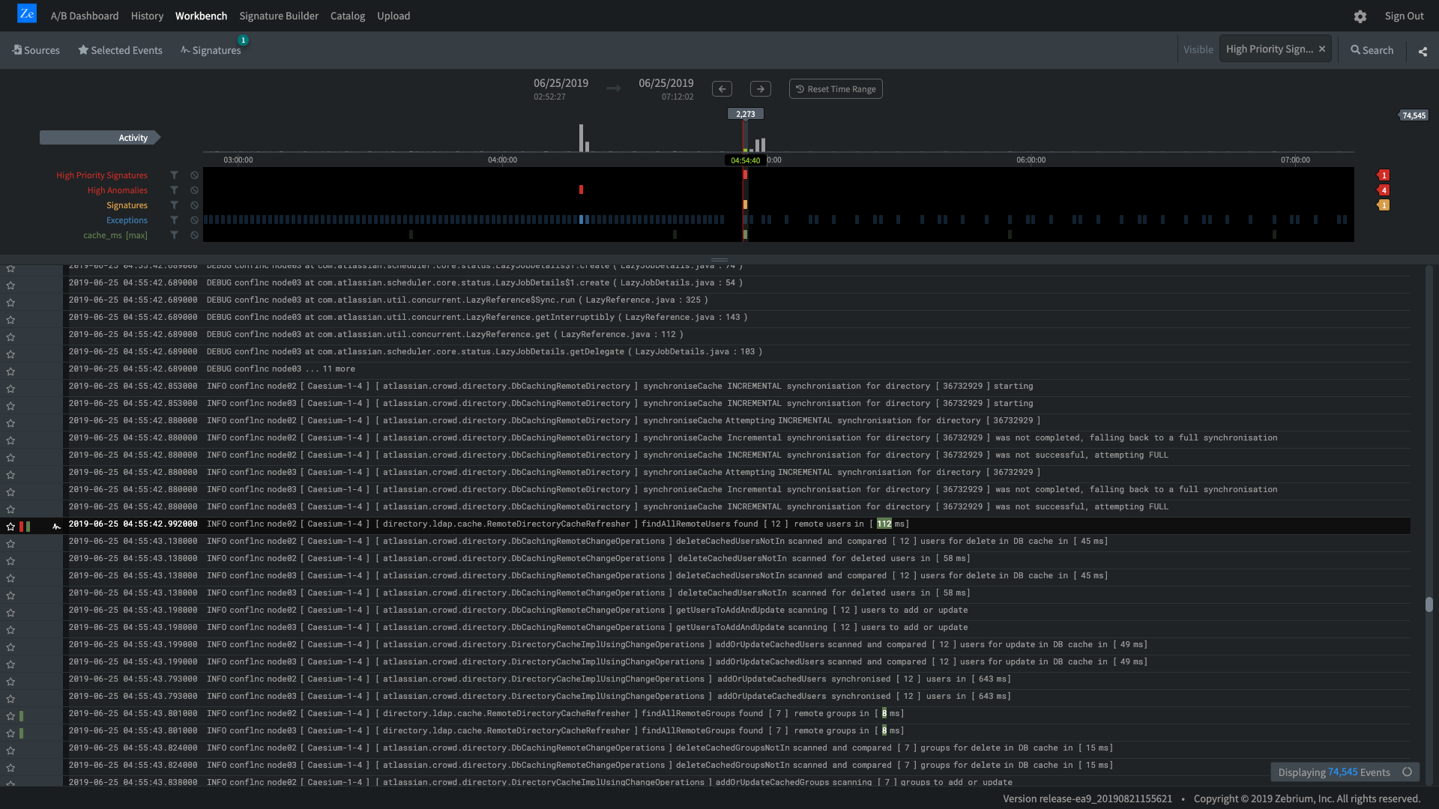The height and width of the screenshot is (809, 1439).
Task: Open Catalog page
Action: pos(348,16)
